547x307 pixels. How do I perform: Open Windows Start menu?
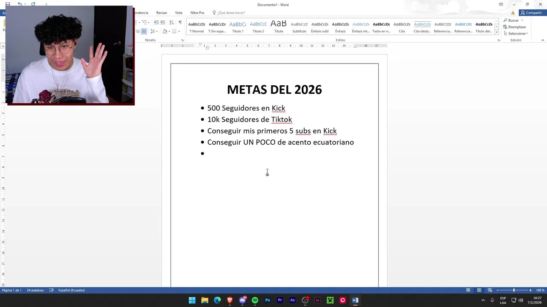coord(192,300)
